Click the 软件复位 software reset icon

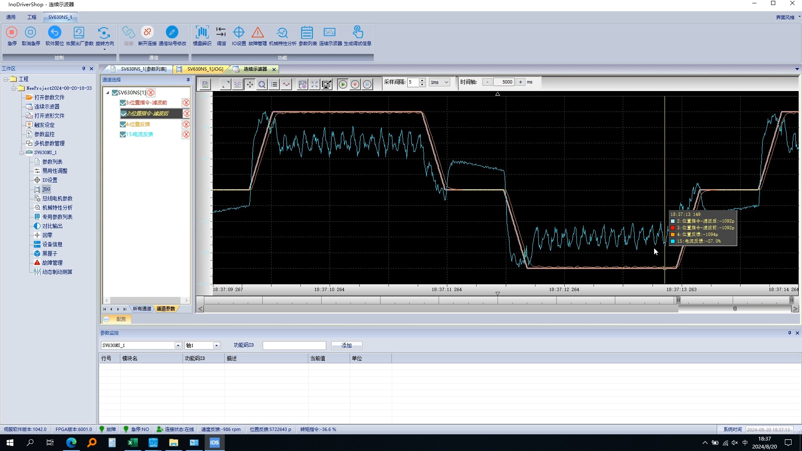[x=54, y=33]
